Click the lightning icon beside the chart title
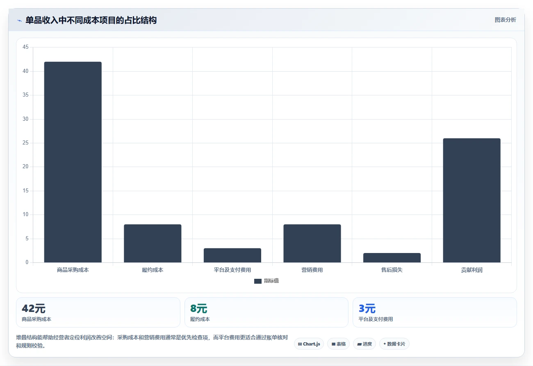This screenshot has height=366, width=533. click(19, 20)
